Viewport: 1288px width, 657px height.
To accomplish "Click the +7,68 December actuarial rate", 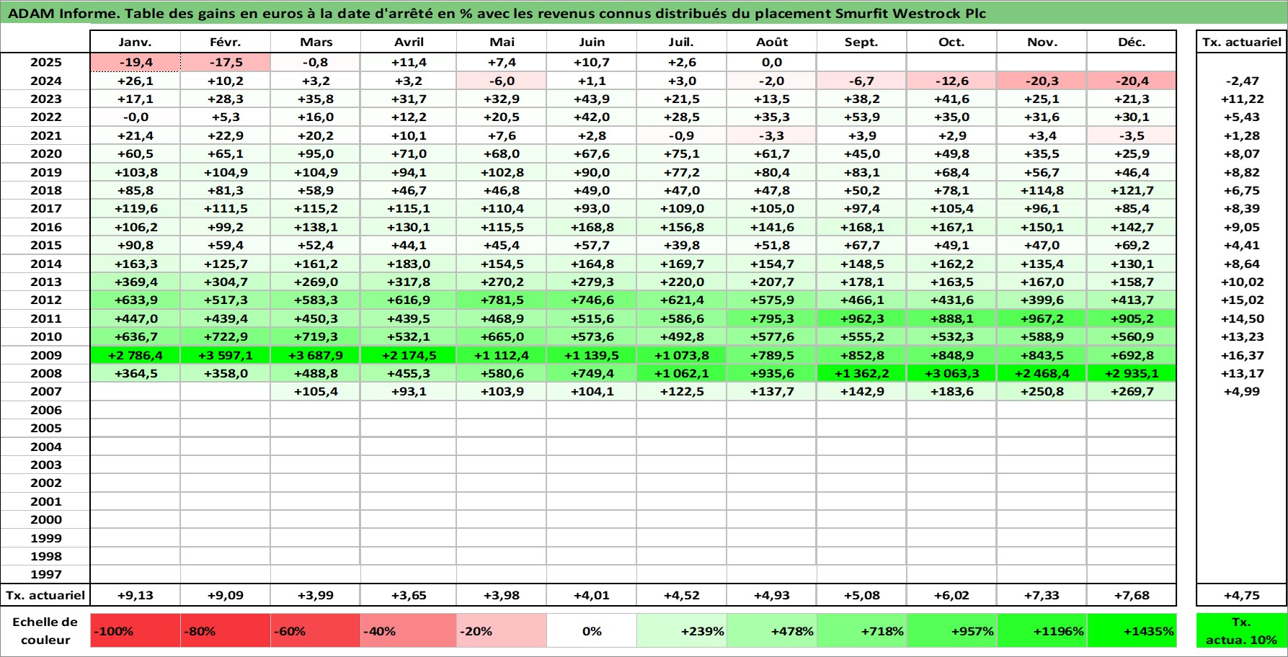I will coord(1132,595).
